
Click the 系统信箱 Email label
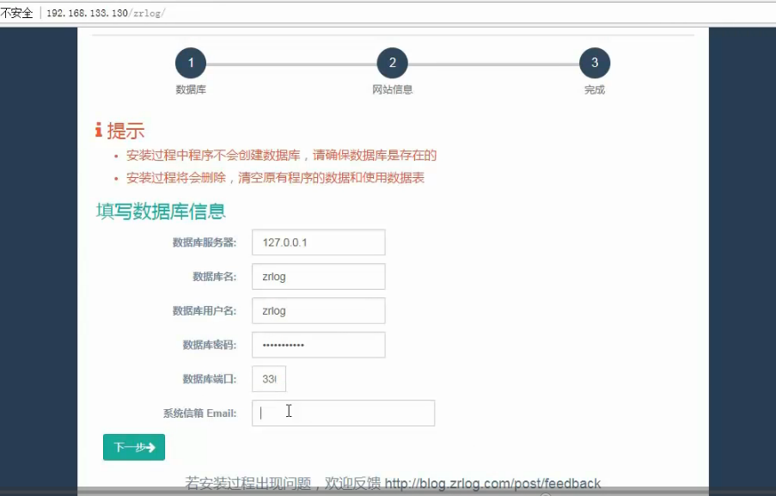click(x=200, y=413)
